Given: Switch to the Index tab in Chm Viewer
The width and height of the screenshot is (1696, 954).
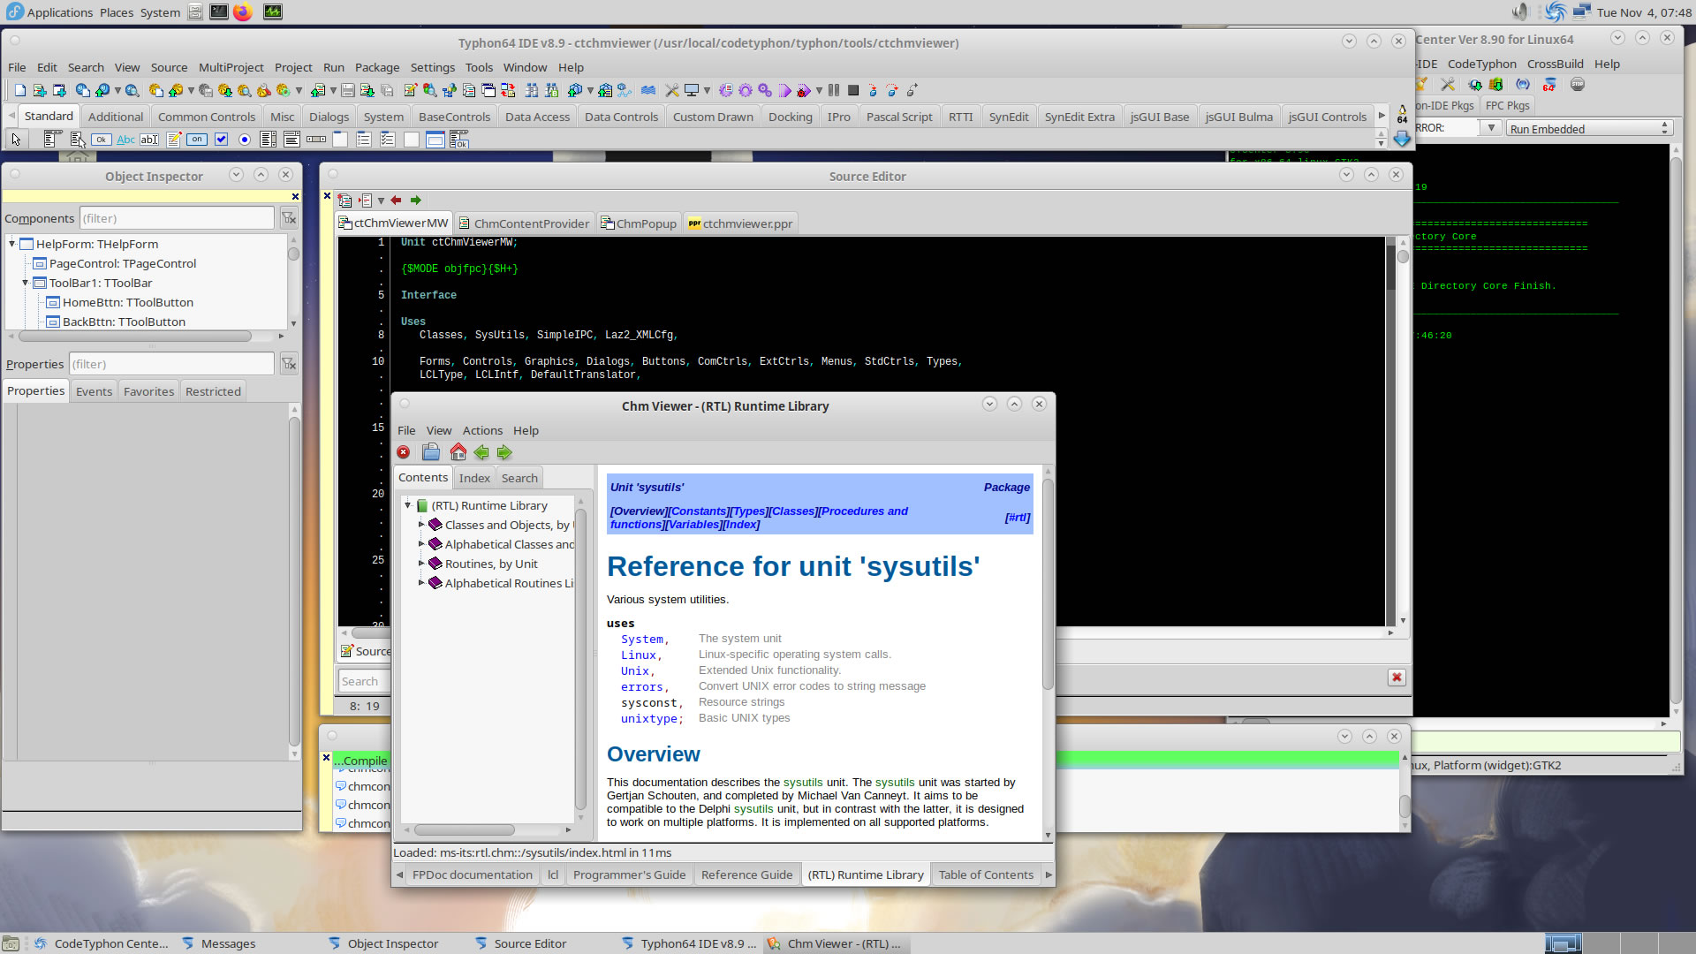Looking at the screenshot, I should click(x=474, y=478).
